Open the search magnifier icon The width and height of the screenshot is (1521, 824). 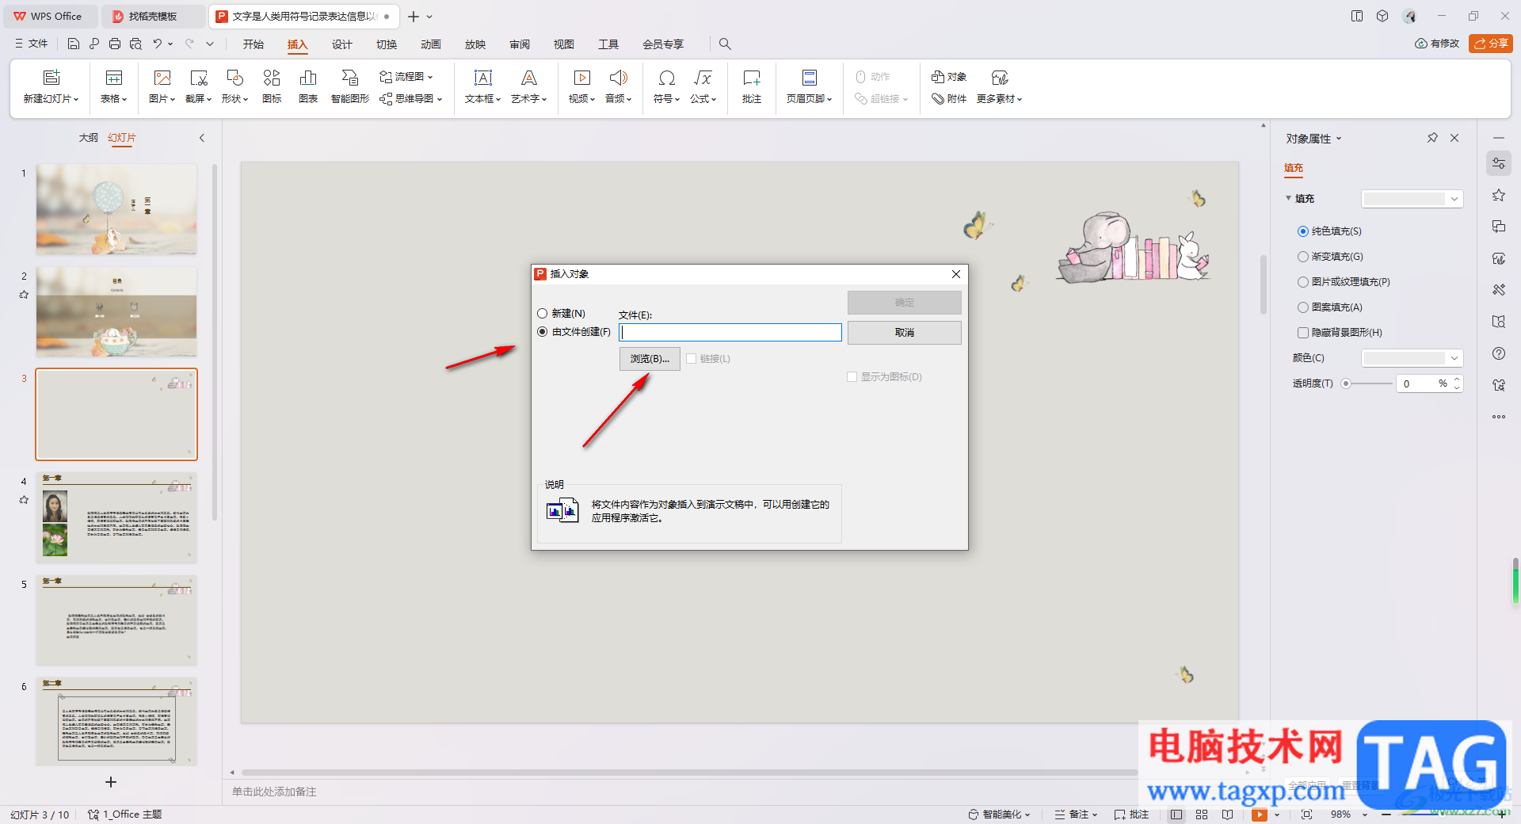point(725,44)
